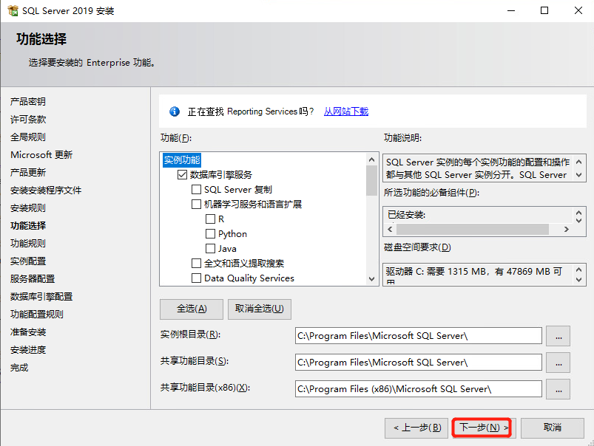
Task: Click the 取消全选(U) button
Action: (260, 309)
